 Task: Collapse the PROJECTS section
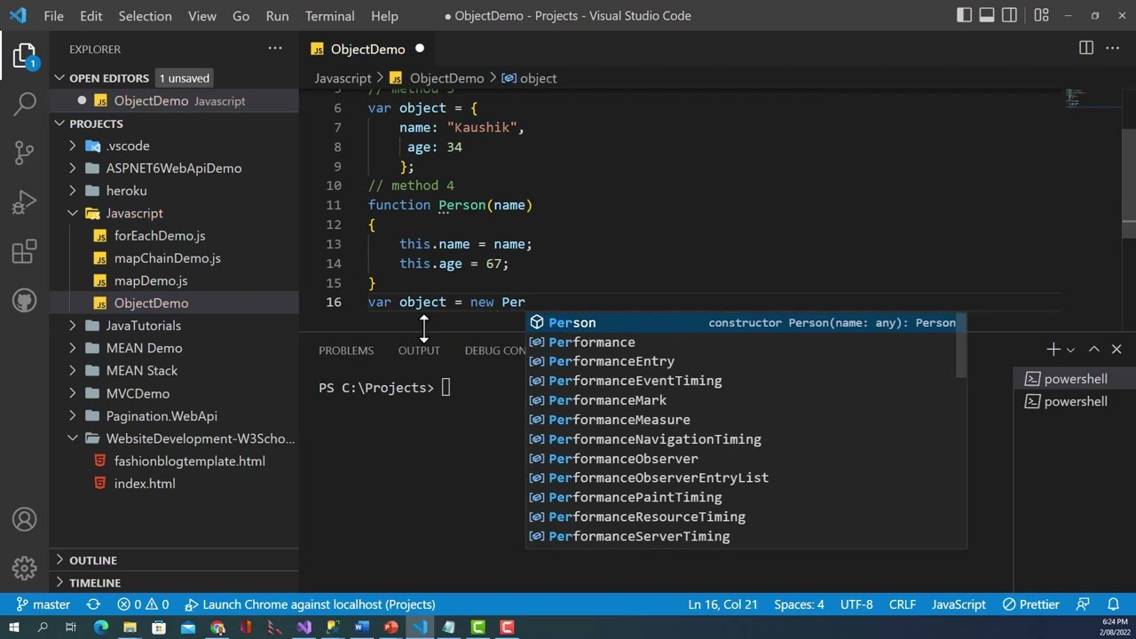click(59, 123)
